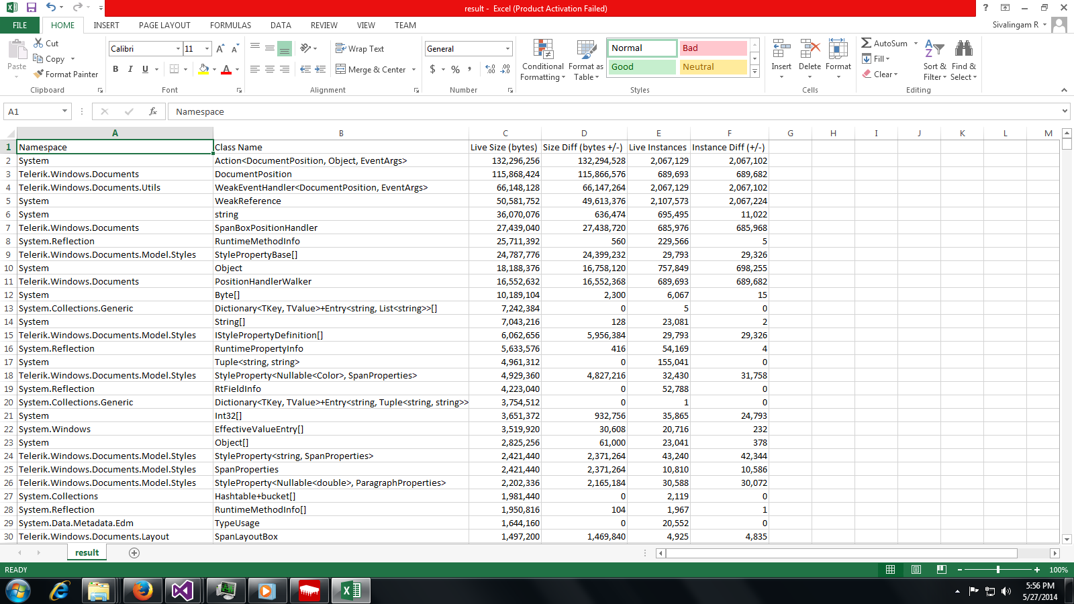
Task: Click the Format Painter brush icon
Action: pyautogui.click(x=39, y=74)
